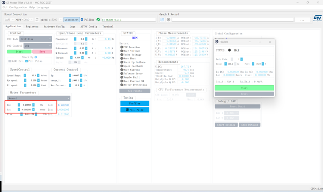
Task: Switch to the ASYNC Config tab
Action: click(89, 27)
